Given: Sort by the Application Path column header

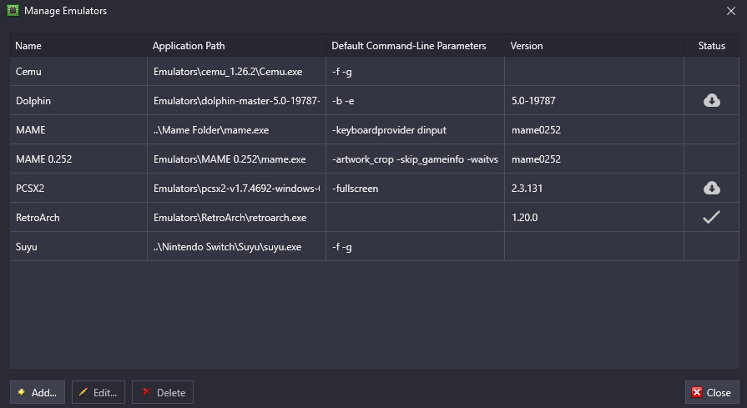Looking at the screenshot, I should pos(189,46).
